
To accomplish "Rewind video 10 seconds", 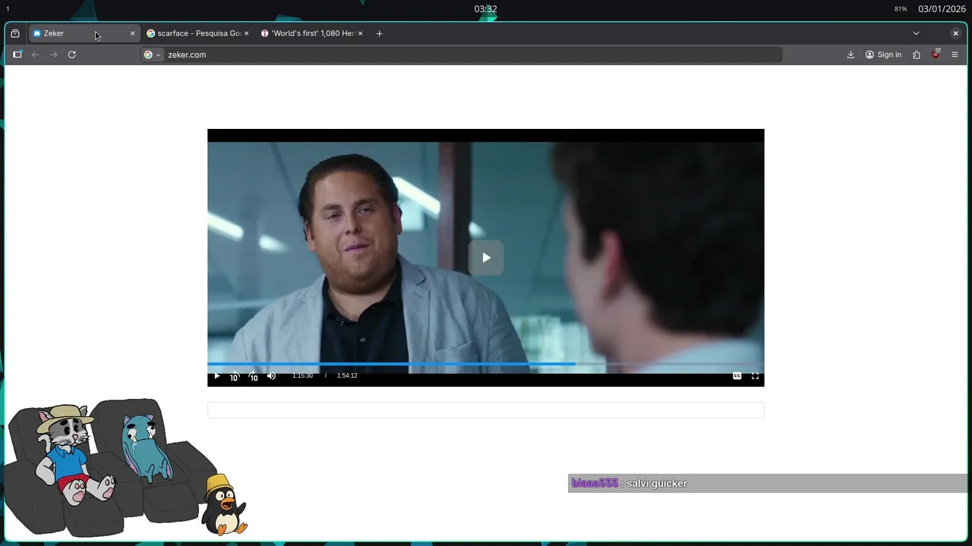I will (x=235, y=376).
